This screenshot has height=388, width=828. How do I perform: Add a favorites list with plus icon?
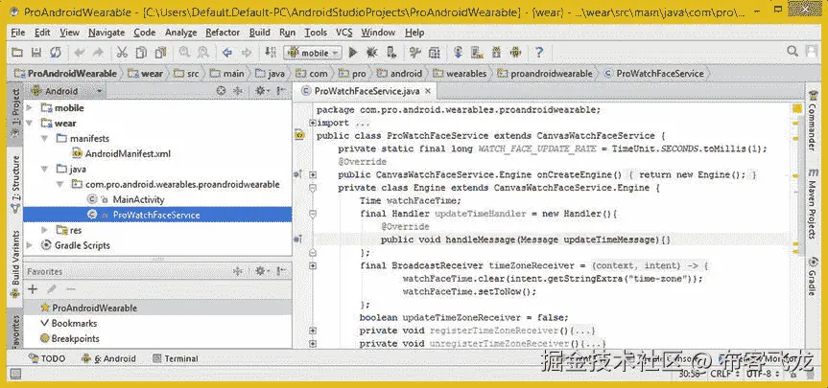pyautogui.click(x=33, y=289)
